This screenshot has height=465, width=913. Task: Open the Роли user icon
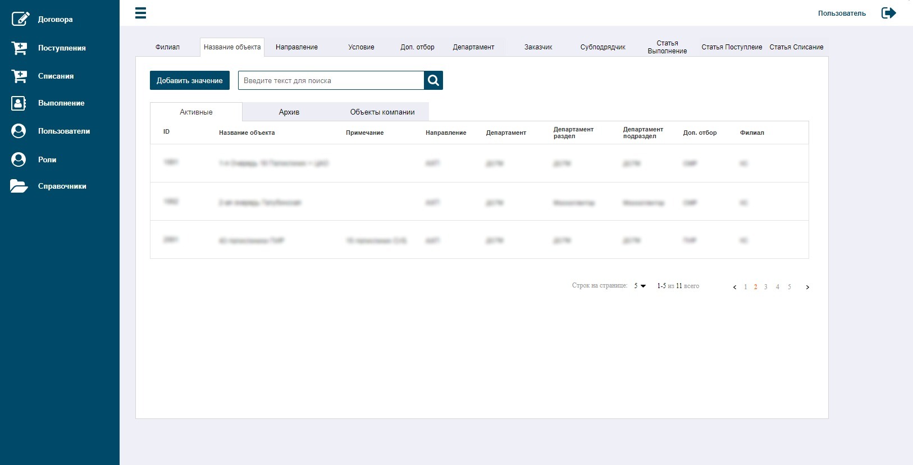tap(19, 159)
